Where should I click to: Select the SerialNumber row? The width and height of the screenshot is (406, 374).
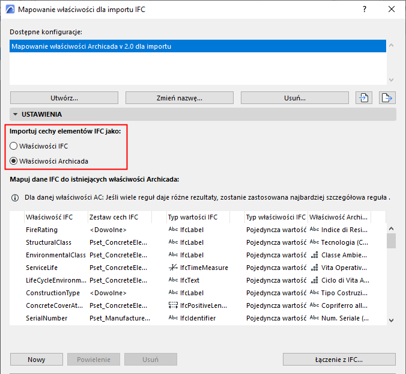[198, 318]
